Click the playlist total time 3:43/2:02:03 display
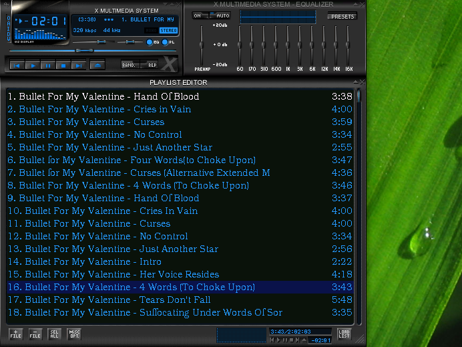Image resolution: width=462 pixels, height=347 pixels. point(300,332)
